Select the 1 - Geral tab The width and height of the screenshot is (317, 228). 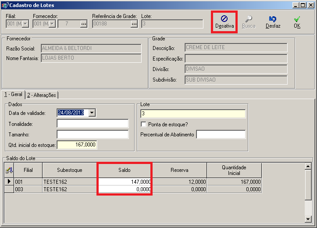(x=13, y=94)
